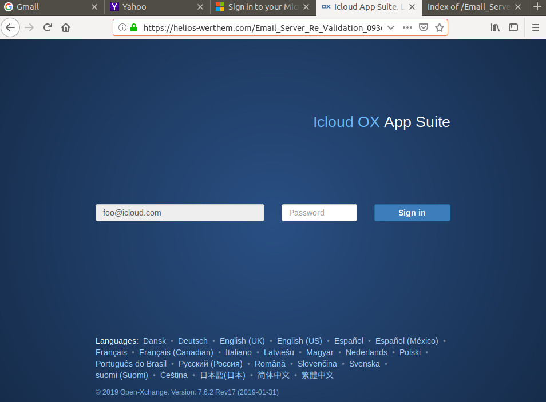
Task: Pick Español (México) language
Action: (407, 341)
